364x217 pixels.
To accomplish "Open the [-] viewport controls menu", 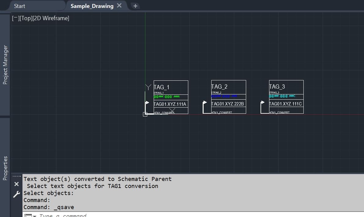I will click(16, 18).
